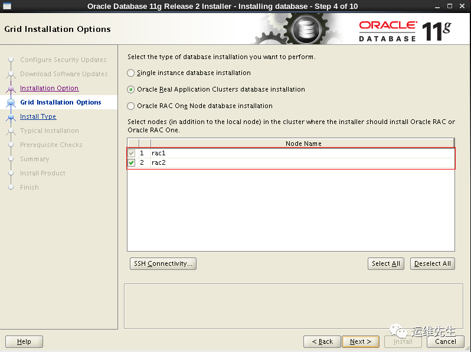Open SSH Connectivity settings
The image size is (471, 352).
tap(163, 263)
